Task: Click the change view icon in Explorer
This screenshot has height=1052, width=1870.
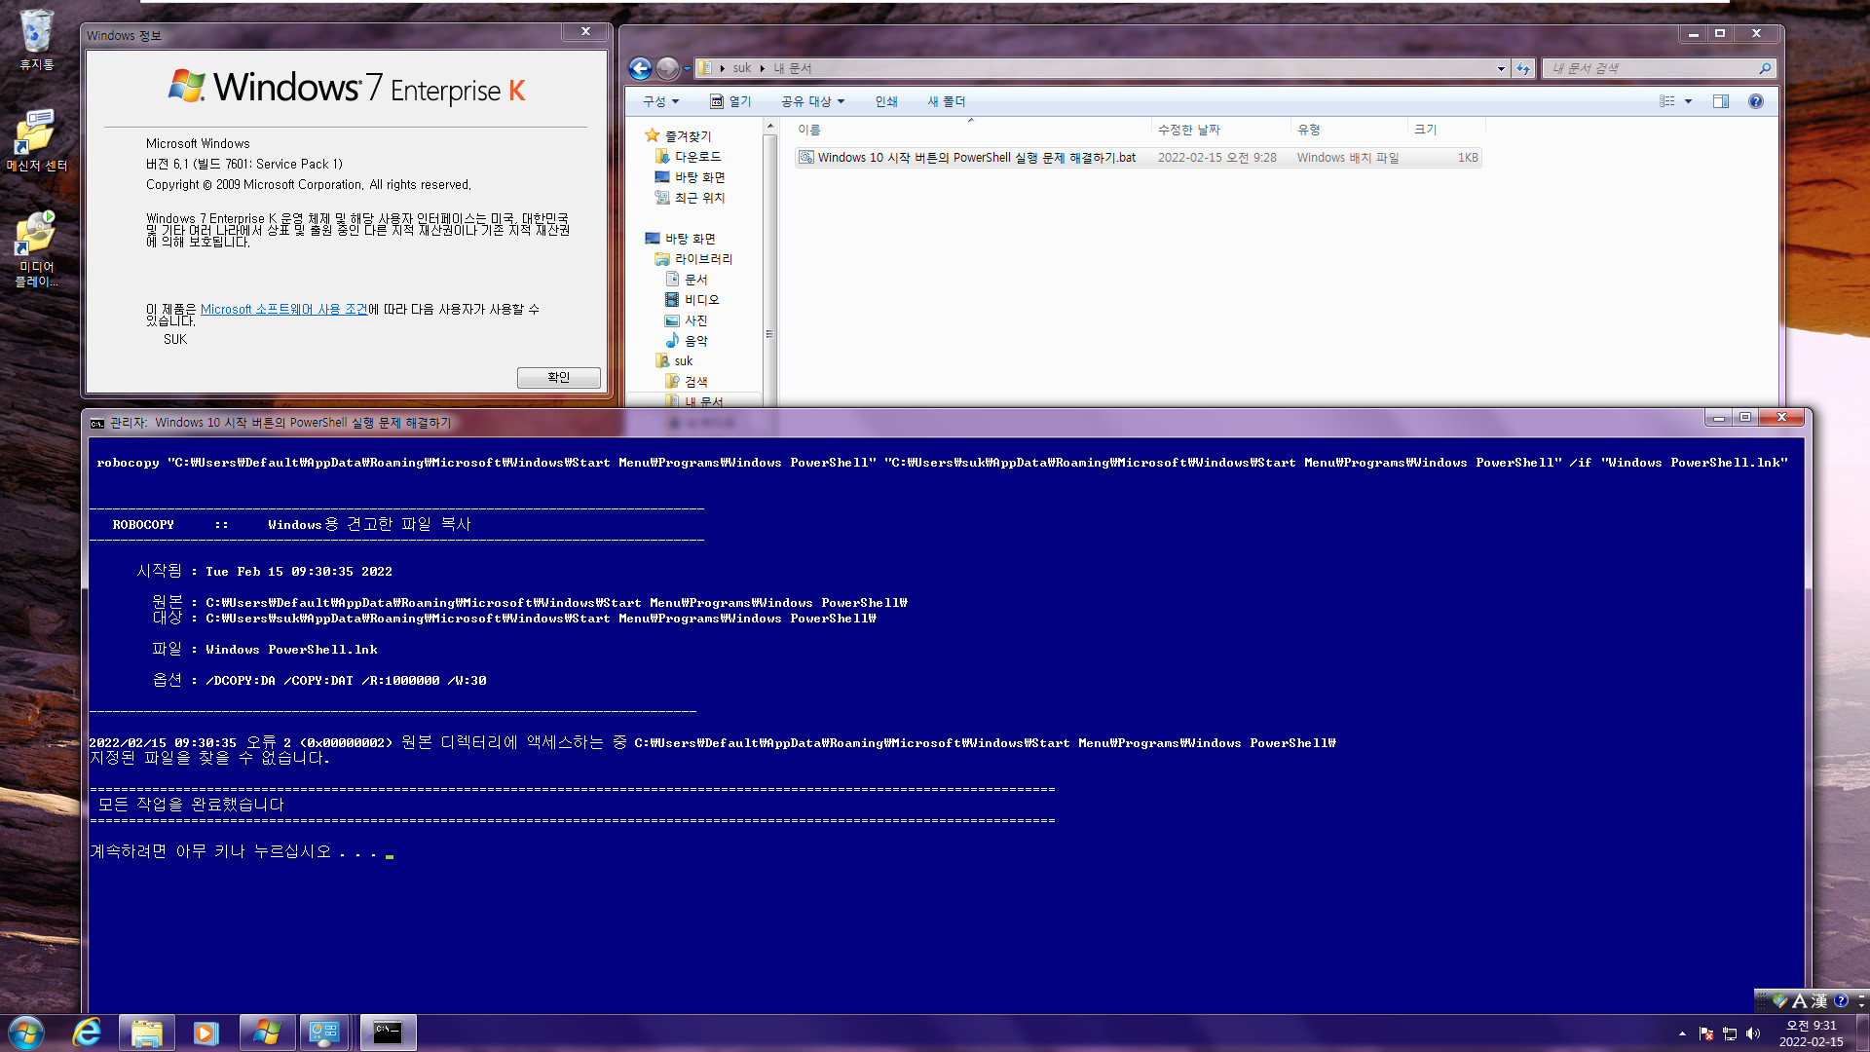Action: tap(1667, 101)
